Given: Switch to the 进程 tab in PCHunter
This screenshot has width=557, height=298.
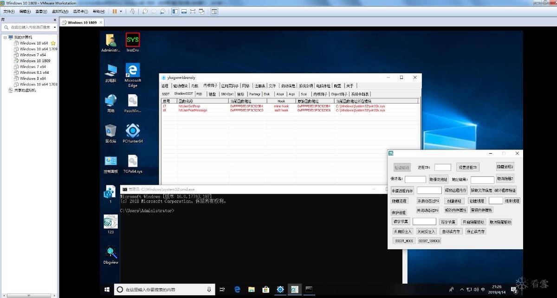Looking at the screenshot, I should click(165, 86).
